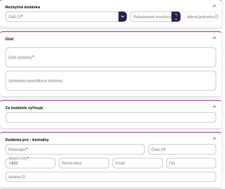Increase Požadované množství with up arrow
The image size is (225, 189).
[176, 14]
